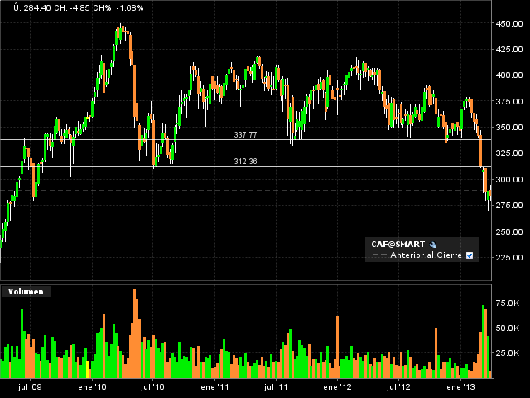Click the 300.00 price axis label
The height and width of the screenshot is (398, 530).
tap(509, 179)
